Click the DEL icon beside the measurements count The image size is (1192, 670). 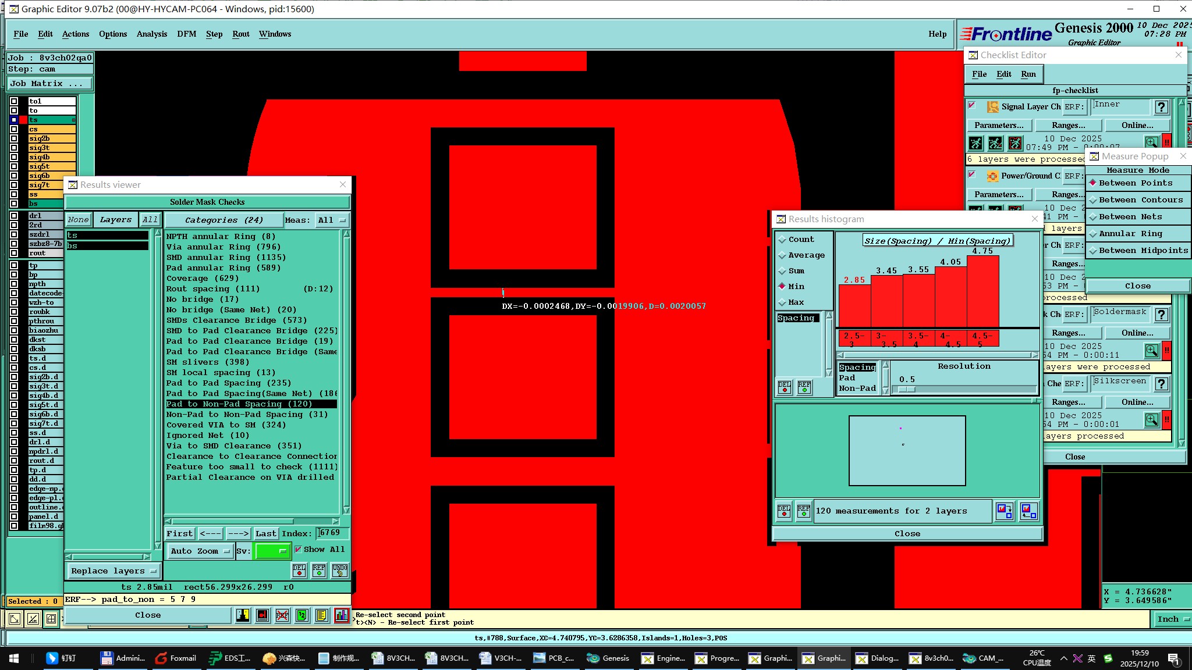(784, 511)
